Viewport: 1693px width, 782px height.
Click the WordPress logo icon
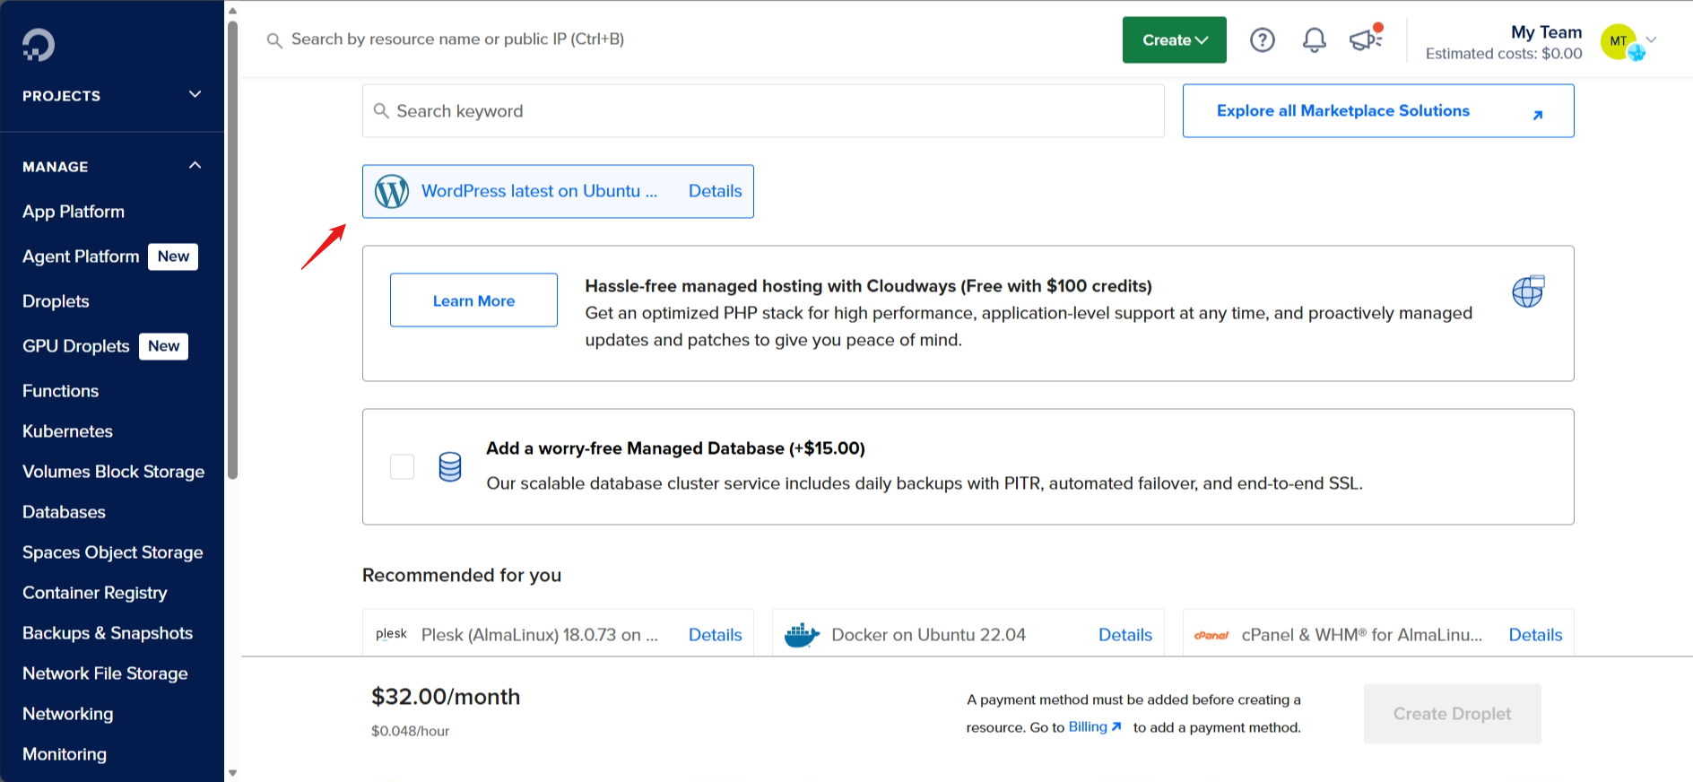tap(392, 191)
